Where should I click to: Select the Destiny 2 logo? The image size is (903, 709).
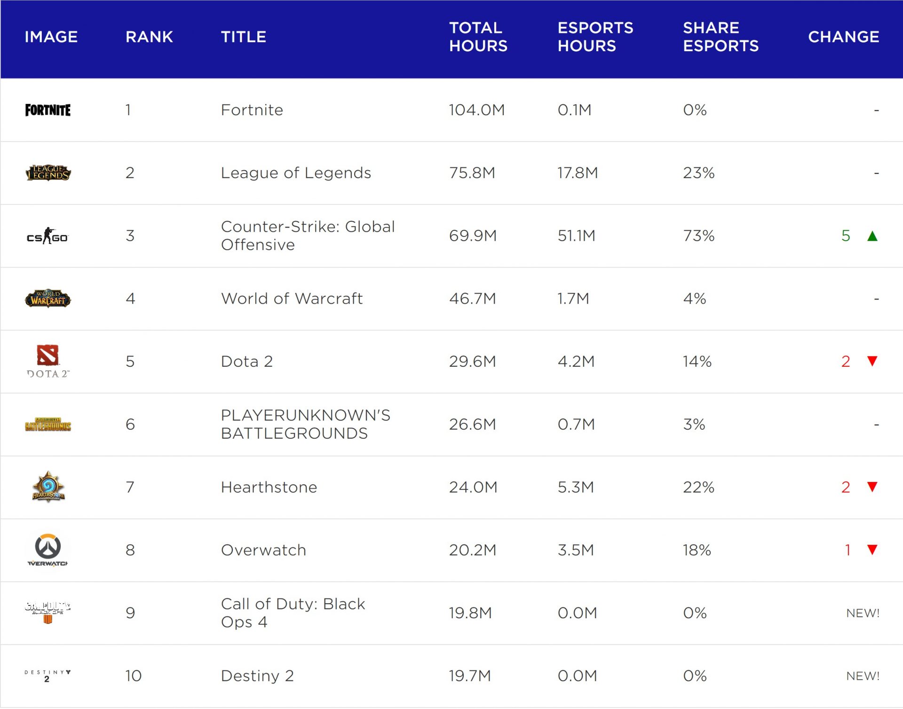pos(48,676)
